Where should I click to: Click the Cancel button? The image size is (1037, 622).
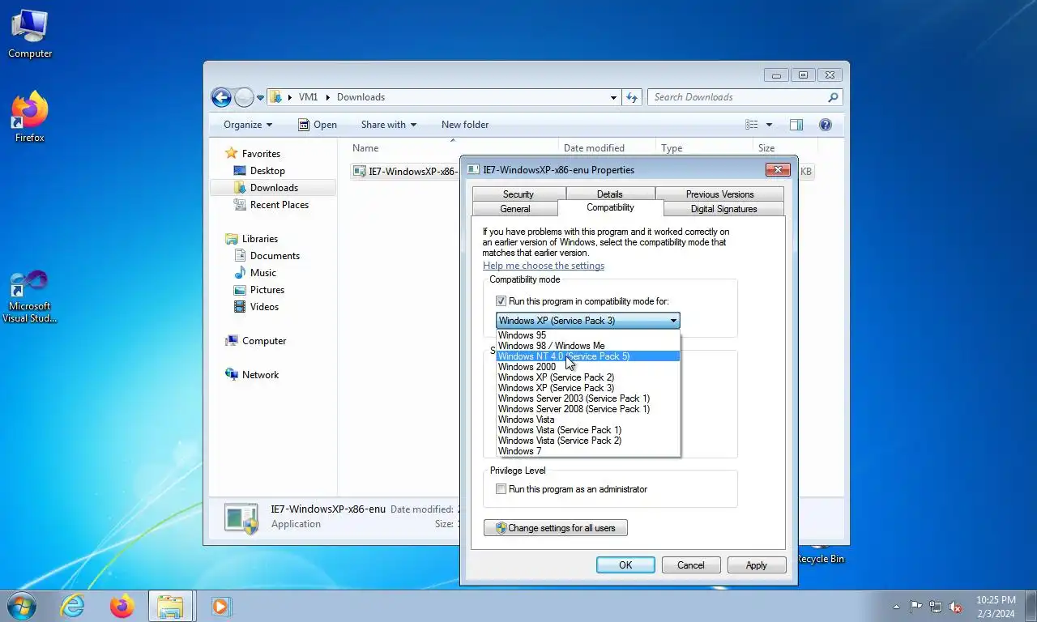click(691, 565)
